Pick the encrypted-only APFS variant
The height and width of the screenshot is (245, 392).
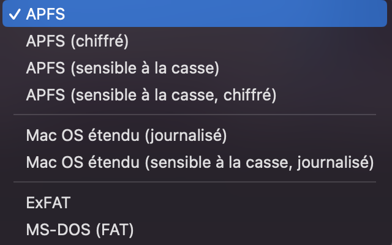77,41
